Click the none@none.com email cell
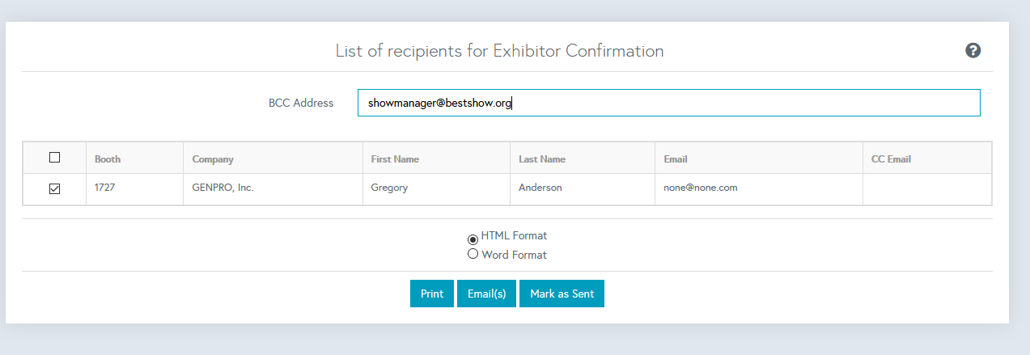The width and height of the screenshot is (1030, 355). [x=700, y=188]
